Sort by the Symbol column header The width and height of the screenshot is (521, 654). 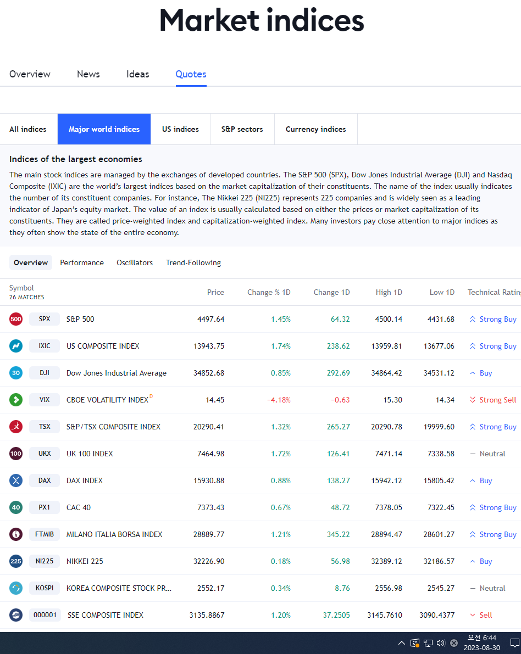pyautogui.click(x=21, y=288)
